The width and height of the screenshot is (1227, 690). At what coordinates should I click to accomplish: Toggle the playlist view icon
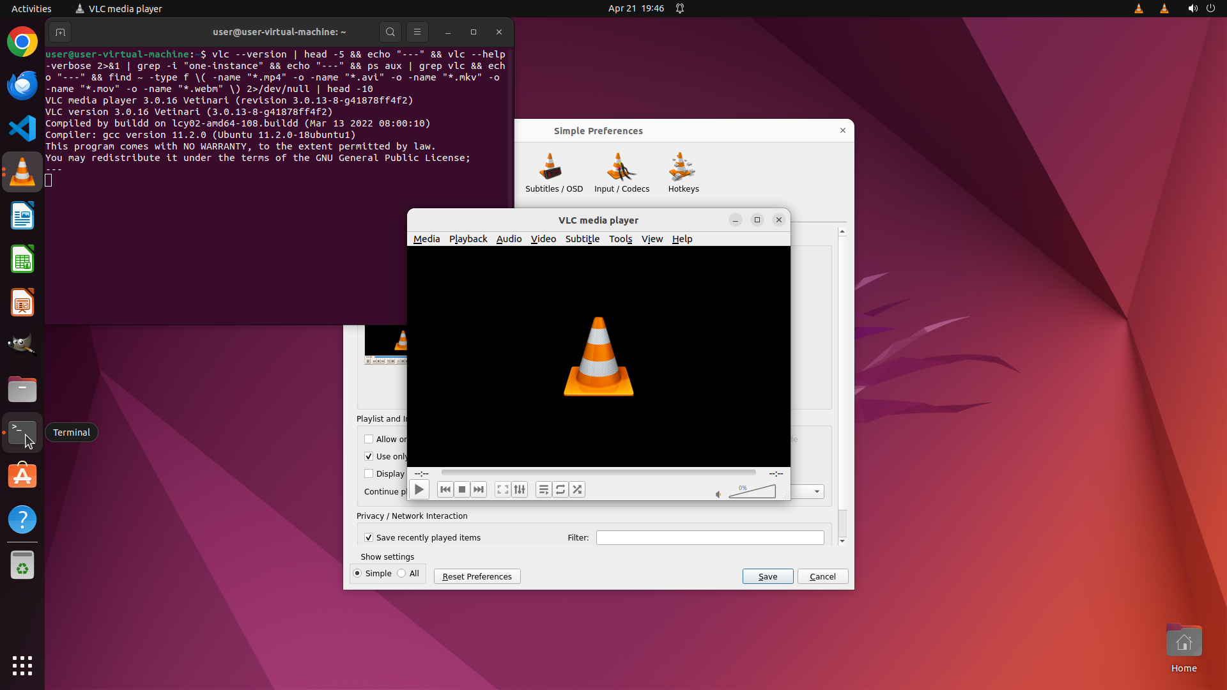pos(543,489)
